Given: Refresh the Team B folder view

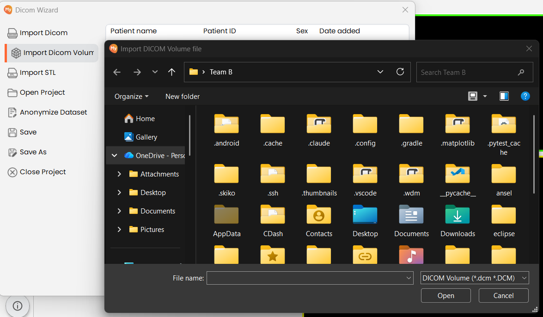Looking at the screenshot, I should coord(400,72).
